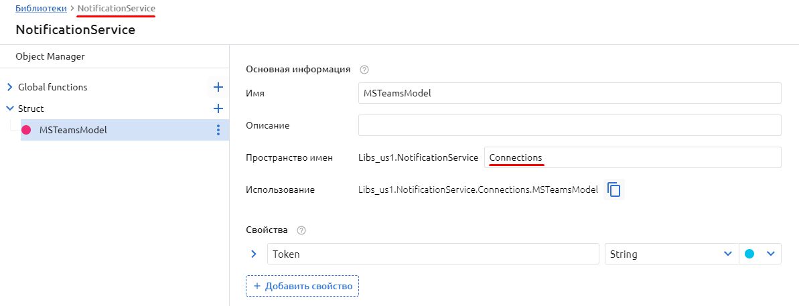The image size is (799, 306).
Task: Click the help icon beside Основная информация
Action: [x=364, y=69]
